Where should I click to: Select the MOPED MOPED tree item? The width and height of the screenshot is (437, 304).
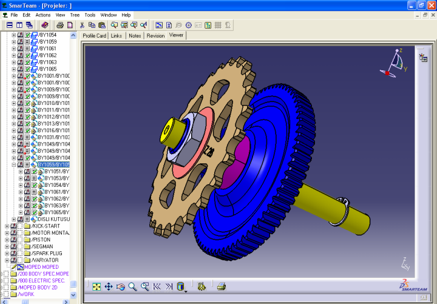(x=41, y=267)
